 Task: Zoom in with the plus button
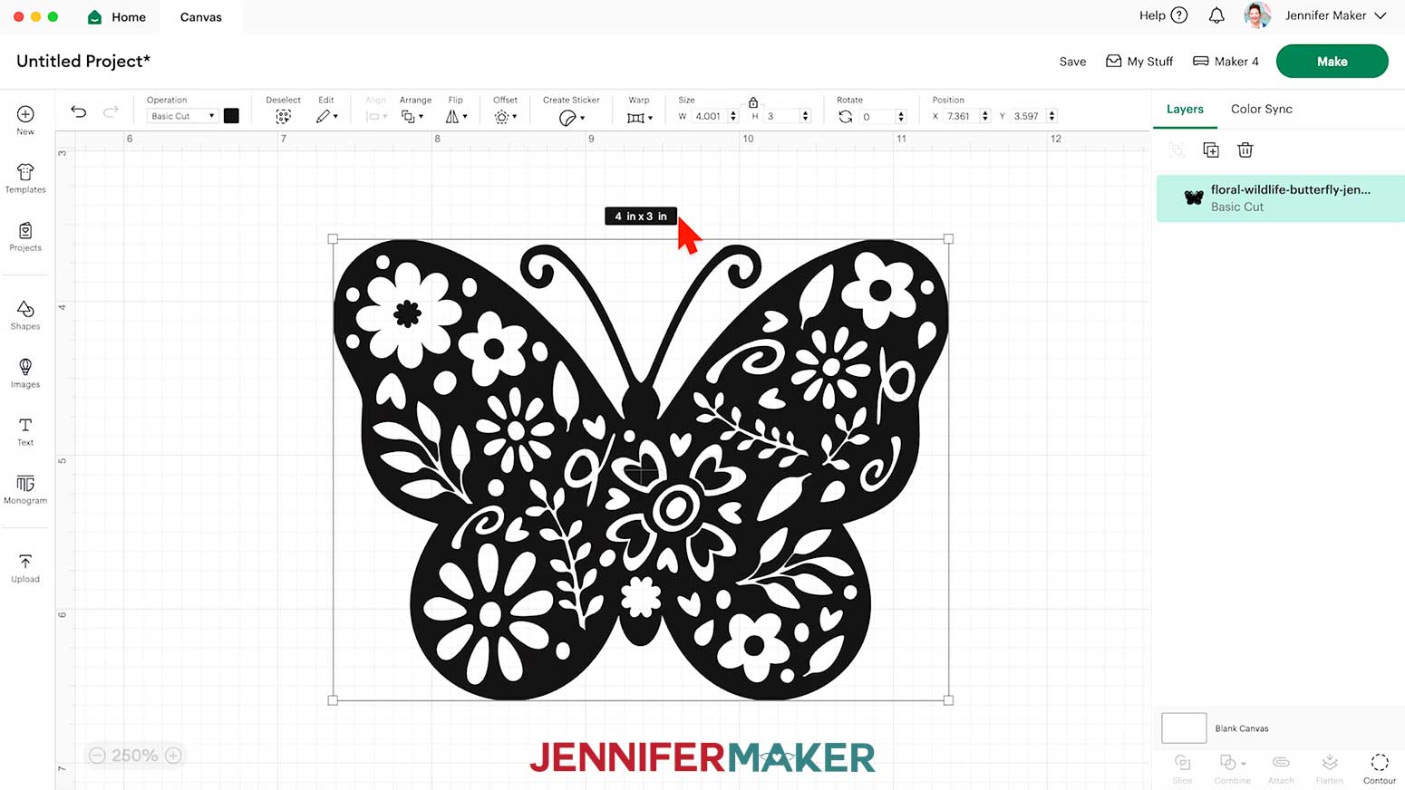[174, 756]
